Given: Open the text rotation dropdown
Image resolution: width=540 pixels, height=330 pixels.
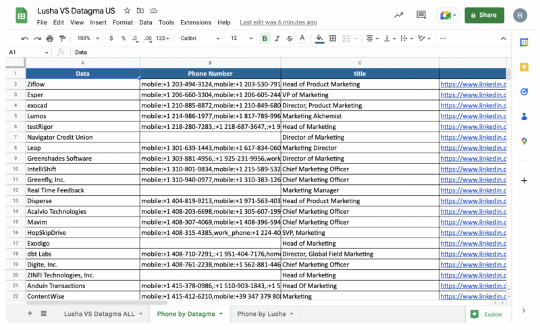Looking at the screenshot, I should coord(424,38).
